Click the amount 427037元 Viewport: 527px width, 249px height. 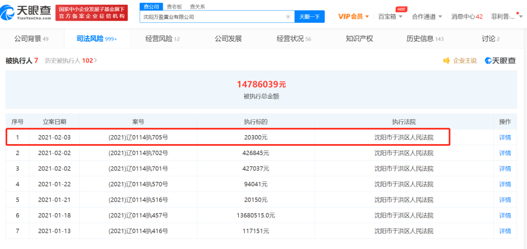click(256, 169)
